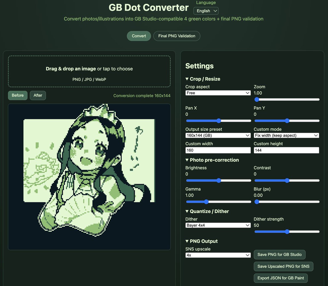Adjust the Brightness slider
Image resolution: width=328 pixels, height=286 pixels.
coord(218,180)
